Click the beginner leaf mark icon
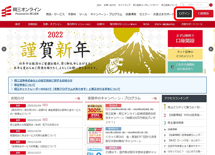This screenshot has height=155, width=215. pos(172,67)
